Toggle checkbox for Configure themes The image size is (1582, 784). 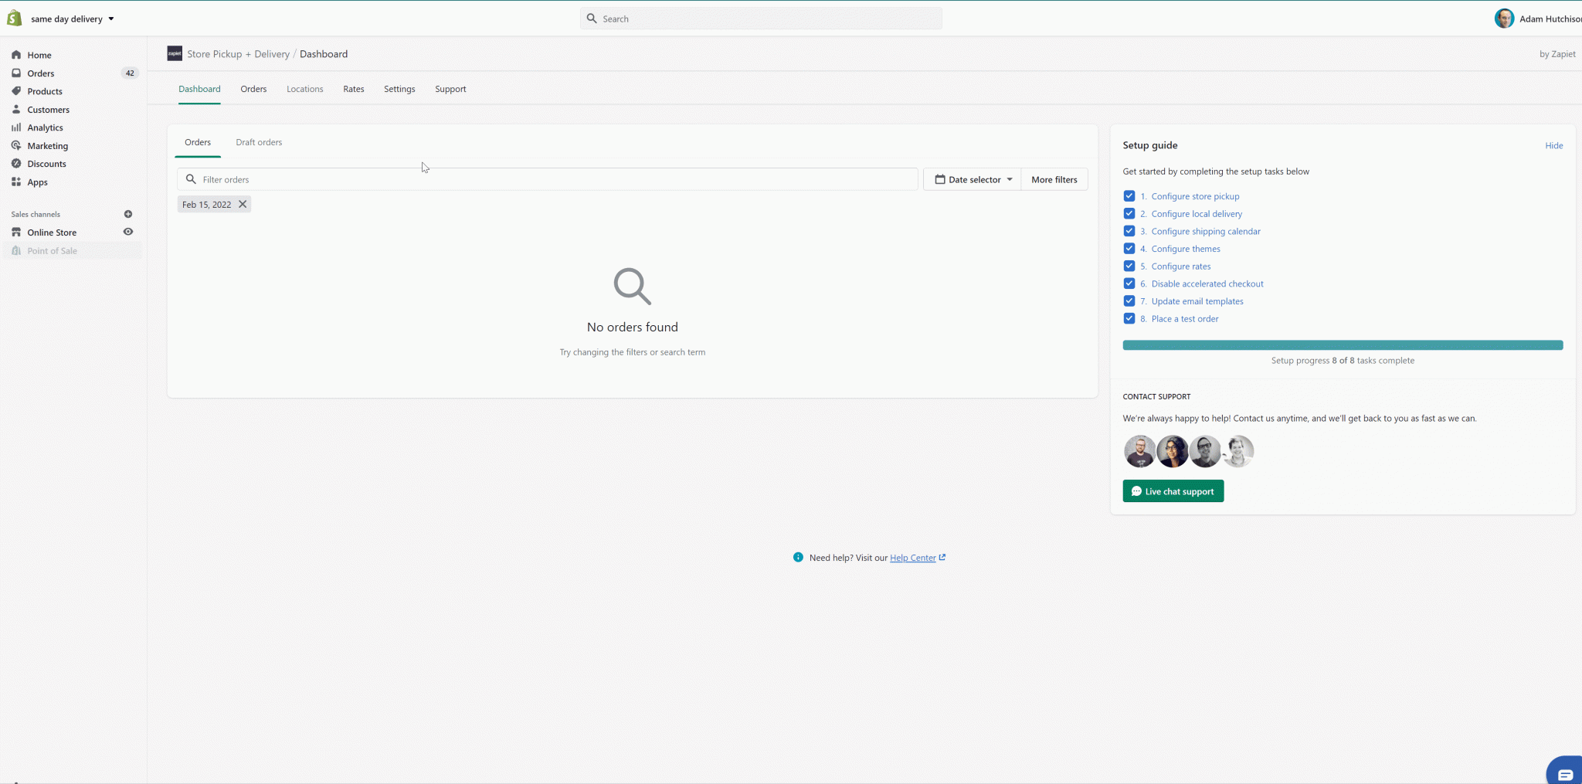(x=1129, y=249)
